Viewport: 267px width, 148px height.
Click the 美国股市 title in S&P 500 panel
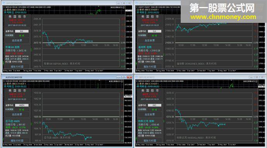pos(17,17)
